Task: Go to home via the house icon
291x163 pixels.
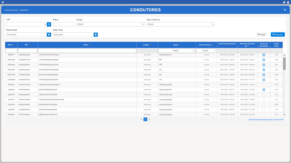Action: pos(284,2)
